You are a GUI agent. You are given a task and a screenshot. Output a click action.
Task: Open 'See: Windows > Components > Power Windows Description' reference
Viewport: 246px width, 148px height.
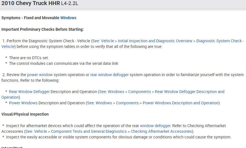[x=153, y=103]
